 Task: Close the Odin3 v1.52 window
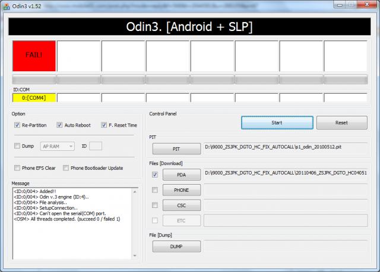(367, 5)
